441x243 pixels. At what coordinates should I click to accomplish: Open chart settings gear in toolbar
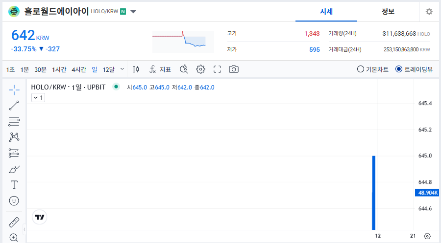(200, 69)
